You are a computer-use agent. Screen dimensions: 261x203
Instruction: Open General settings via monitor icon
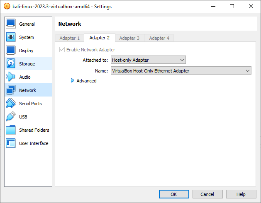click(x=11, y=24)
